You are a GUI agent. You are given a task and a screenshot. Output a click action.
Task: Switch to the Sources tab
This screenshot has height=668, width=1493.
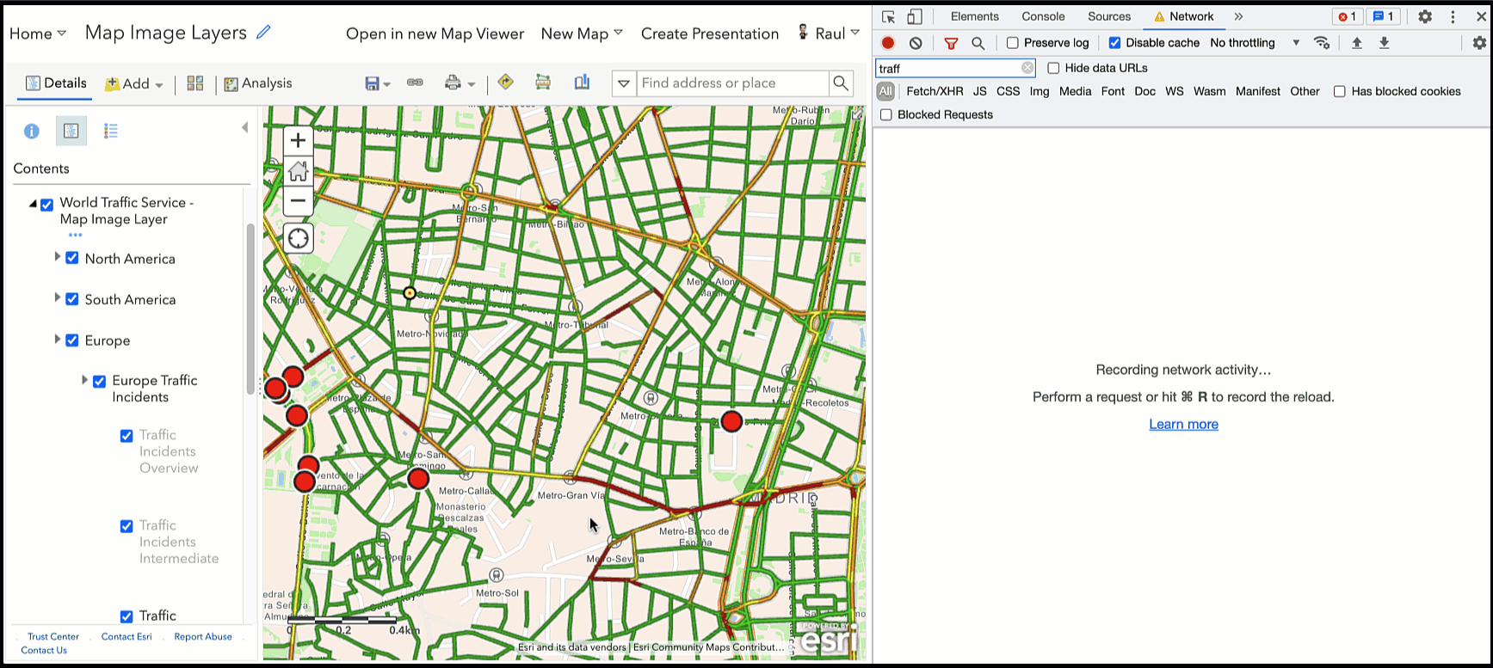point(1109,16)
